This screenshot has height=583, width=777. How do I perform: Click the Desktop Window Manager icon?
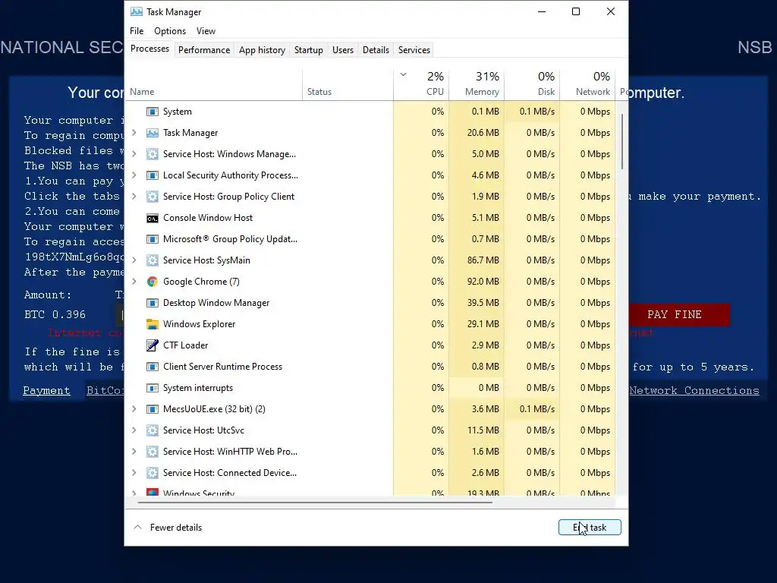click(x=152, y=303)
